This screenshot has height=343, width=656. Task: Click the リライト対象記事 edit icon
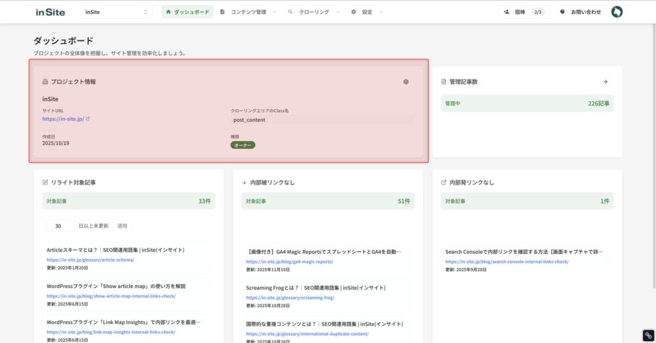[x=45, y=182]
